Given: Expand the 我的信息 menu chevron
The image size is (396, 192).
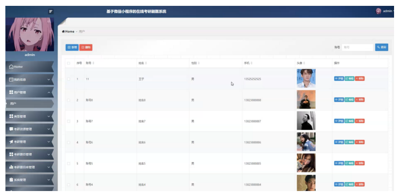Looking at the screenshot, I should [x=49, y=79].
